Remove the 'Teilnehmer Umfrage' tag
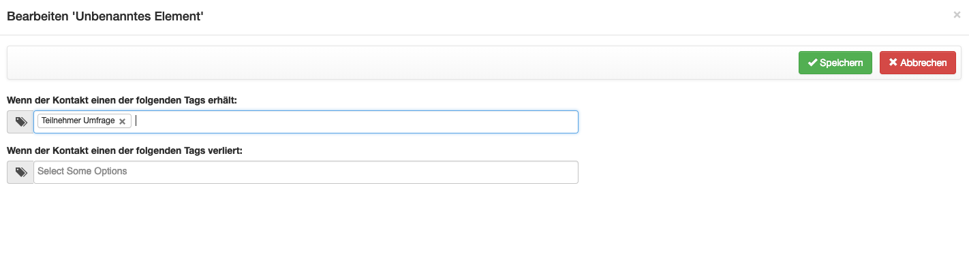The image size is (969, 256). [122, 121]
